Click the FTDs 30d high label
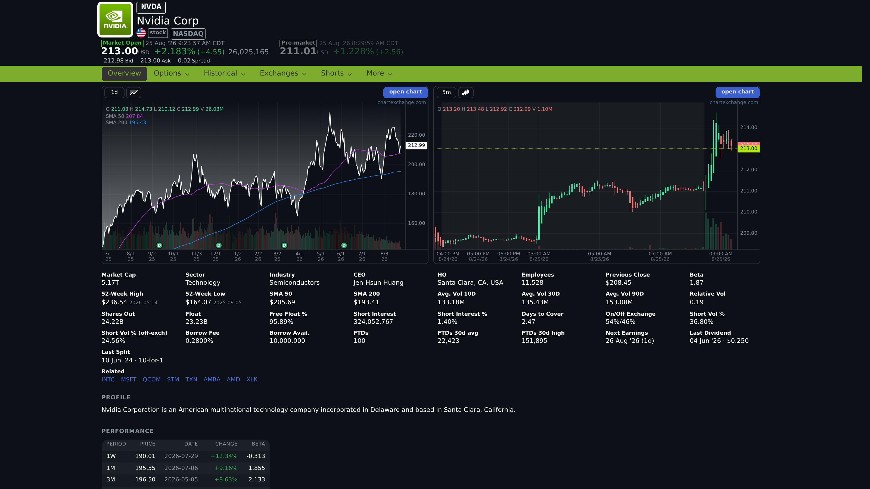Screen dimensions: 870x489 click(x=543, y=333)
